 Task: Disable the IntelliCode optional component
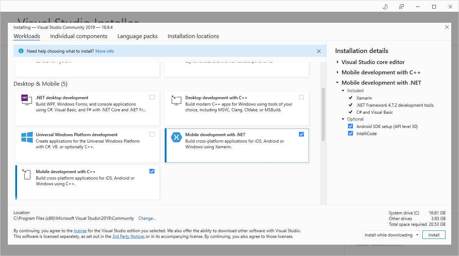point(350,133)
